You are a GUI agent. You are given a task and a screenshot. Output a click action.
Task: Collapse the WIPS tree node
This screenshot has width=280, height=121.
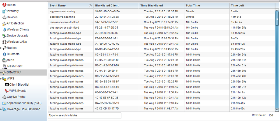(x=1, y=79)
